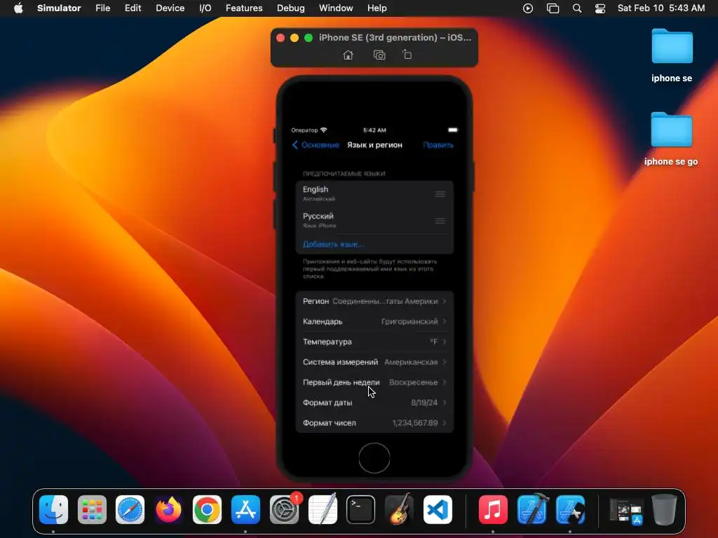Select the Русский language row
This screenshot has height=538, width=718.
[x=374, y=221]
